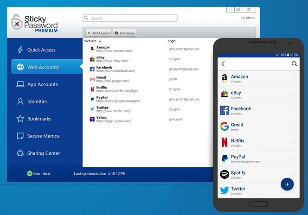This screenshot has height=215, width=308.
Task: Click the Sharing Center icon
Action: 20,153
